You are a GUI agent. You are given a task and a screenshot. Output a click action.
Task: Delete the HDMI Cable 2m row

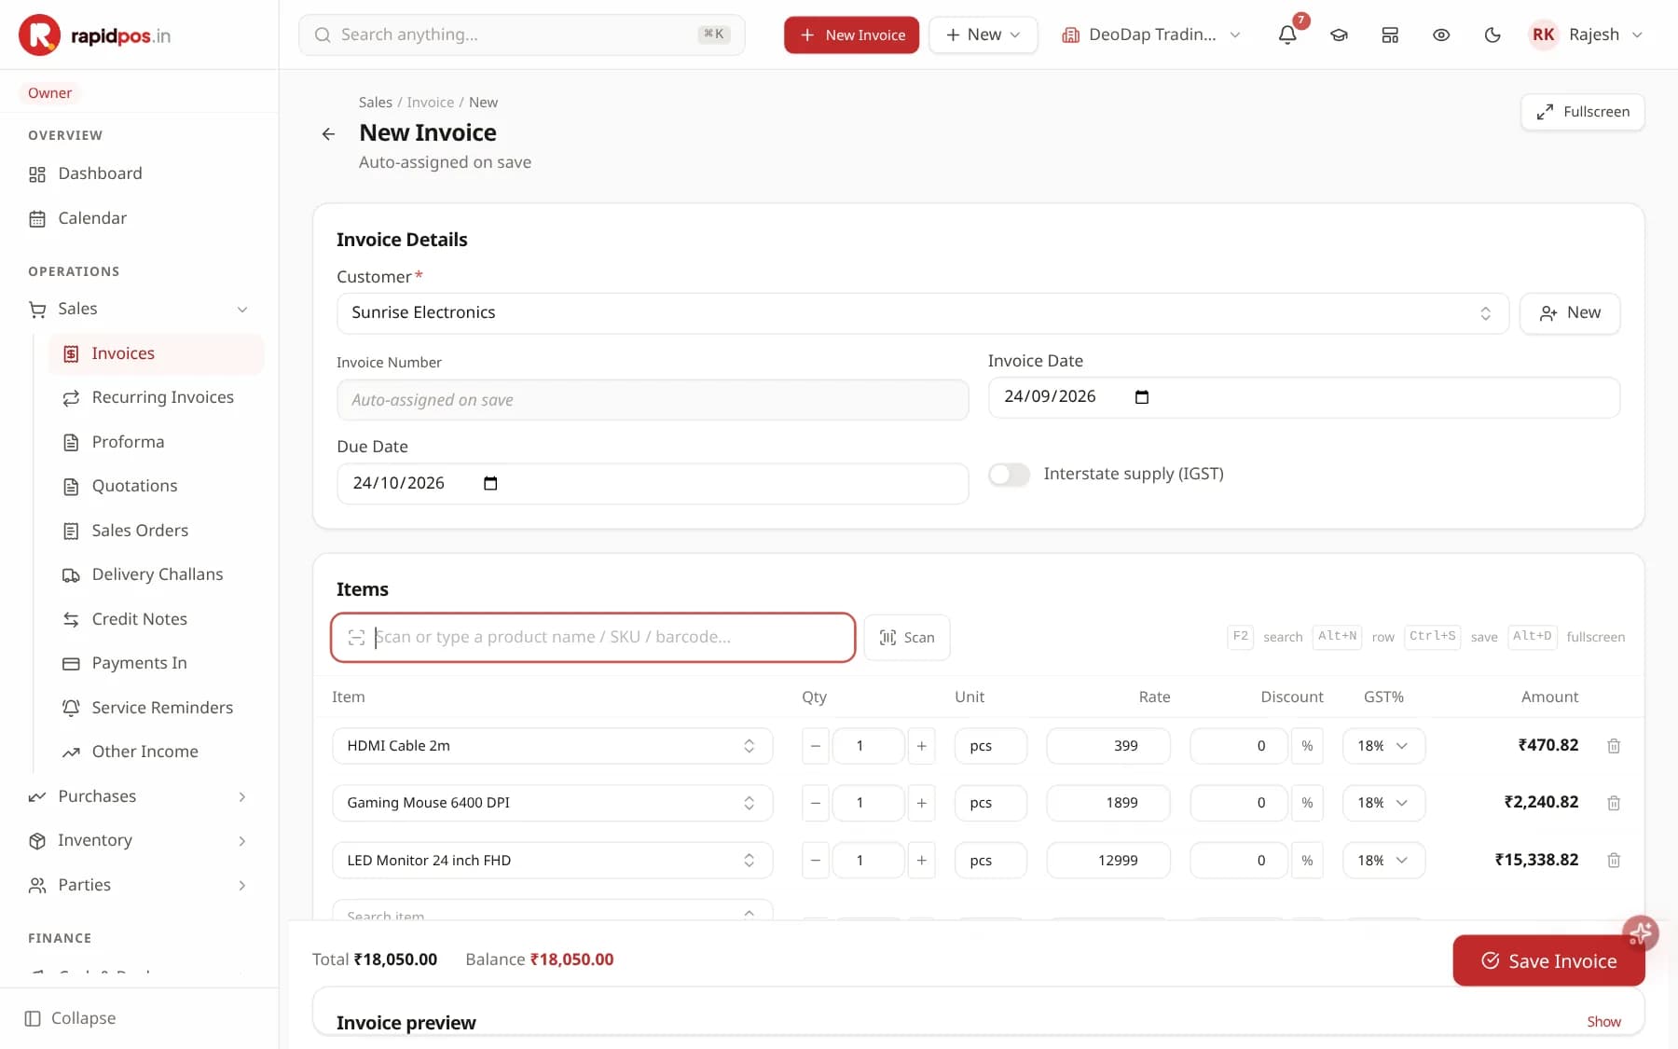(x=1614, y=746)
